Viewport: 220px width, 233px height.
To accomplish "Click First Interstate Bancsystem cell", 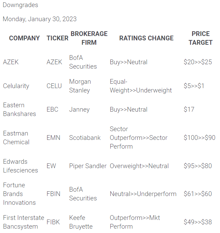I will click(x=24, y=222).
